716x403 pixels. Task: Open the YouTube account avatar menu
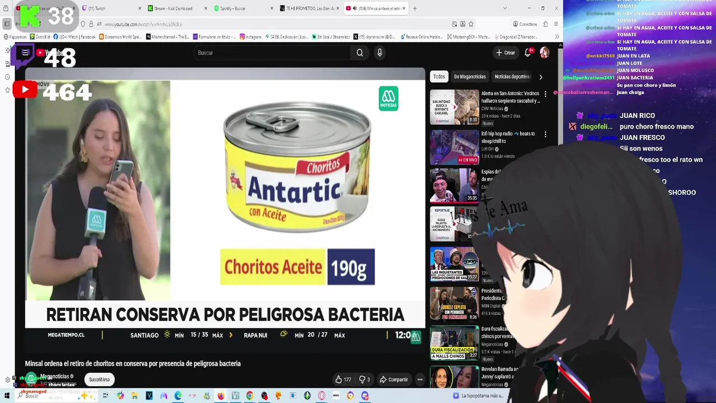pos(544,53)
